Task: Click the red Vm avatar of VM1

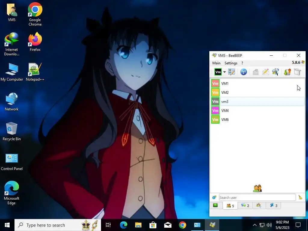Action: (x=215, y=84)
